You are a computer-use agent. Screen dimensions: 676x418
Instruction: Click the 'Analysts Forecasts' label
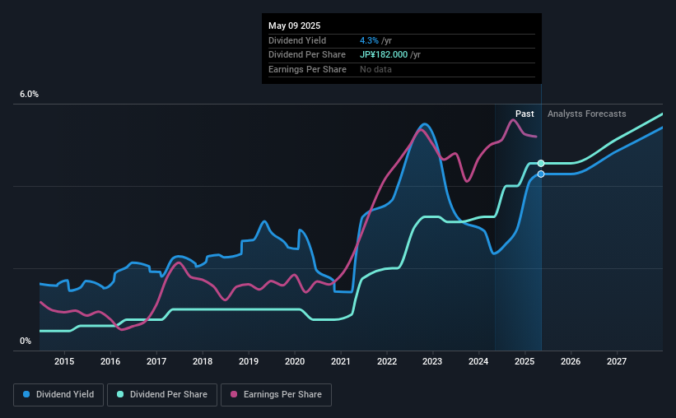587,114
